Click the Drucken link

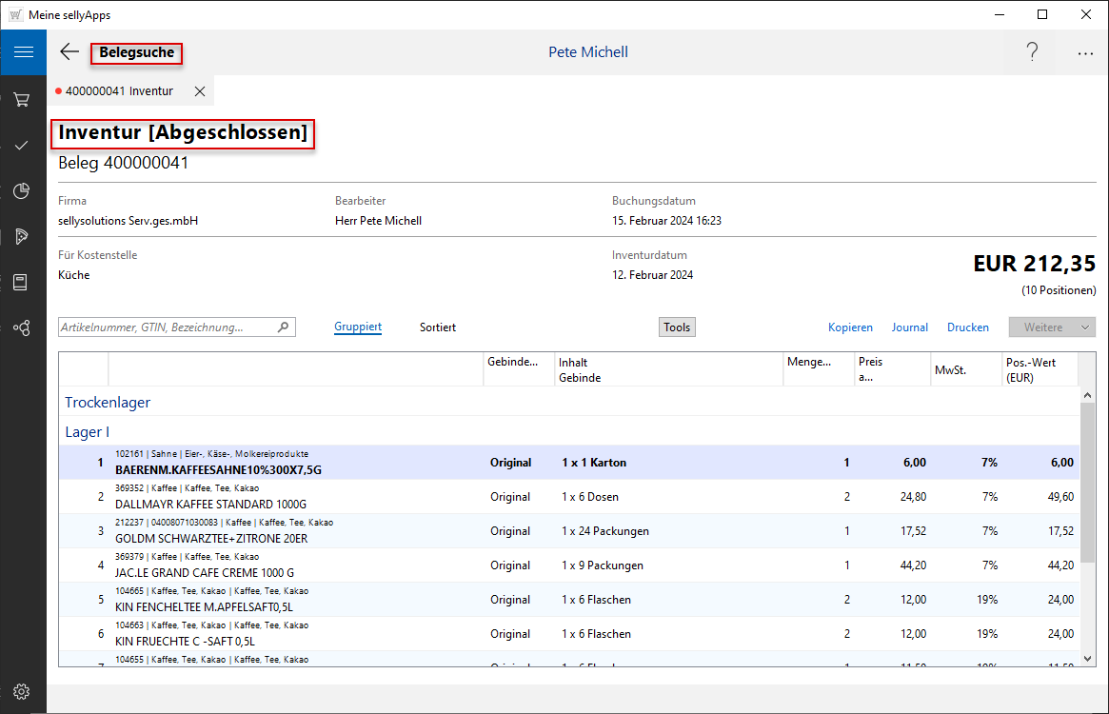(x=967, y=327)
